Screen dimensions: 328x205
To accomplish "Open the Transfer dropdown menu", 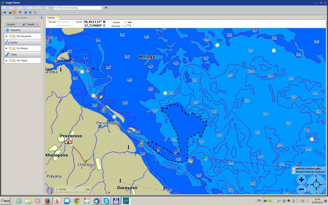I will (x=31, y=24).
